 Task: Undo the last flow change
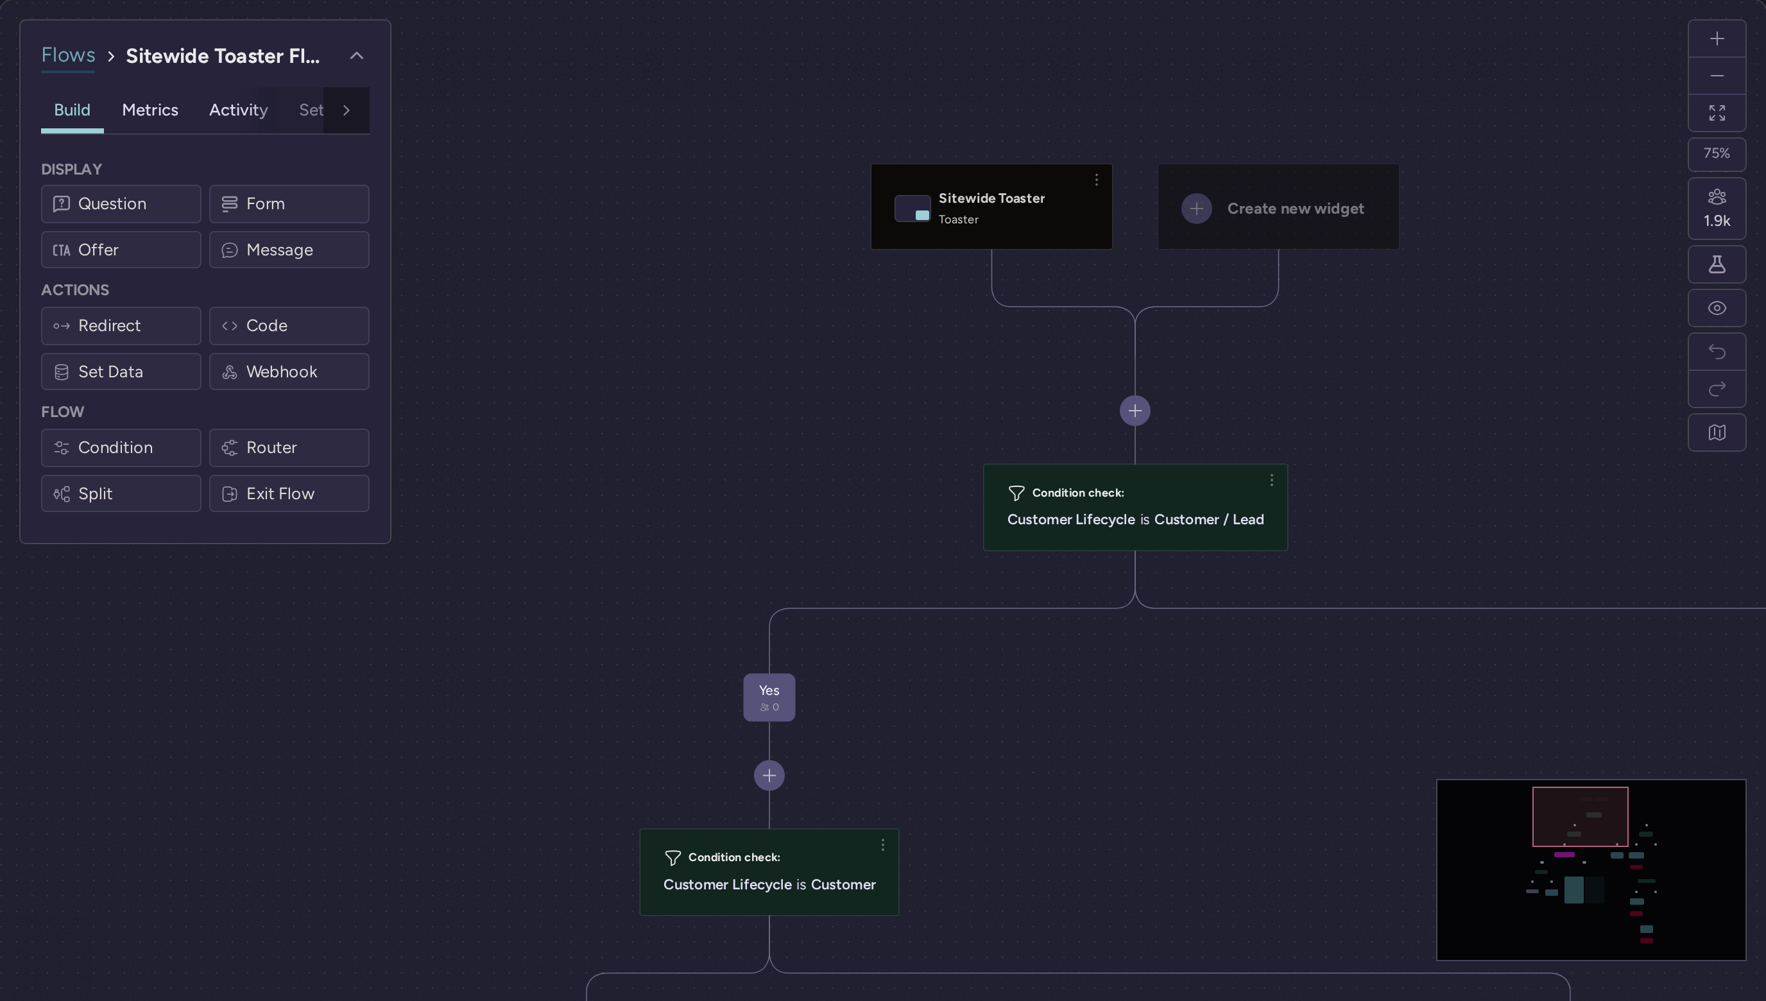[x=1717, y=352]
